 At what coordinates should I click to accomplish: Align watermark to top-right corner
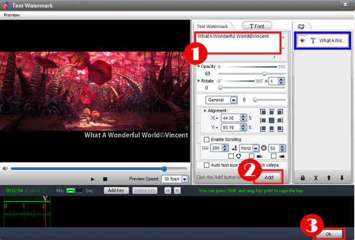(x=280, y=112)
